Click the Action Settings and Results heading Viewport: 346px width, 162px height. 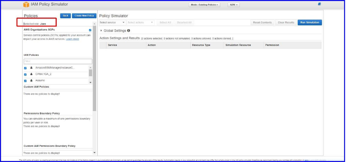click(120, 38)
